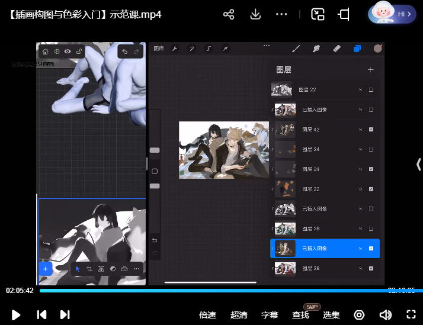Click the download video icon
Screen dimensions: 423x325
[255, 14]
